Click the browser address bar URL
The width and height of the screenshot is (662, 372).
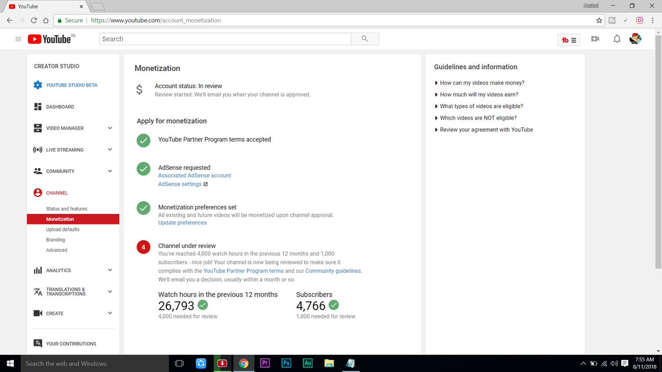(156, 20)
